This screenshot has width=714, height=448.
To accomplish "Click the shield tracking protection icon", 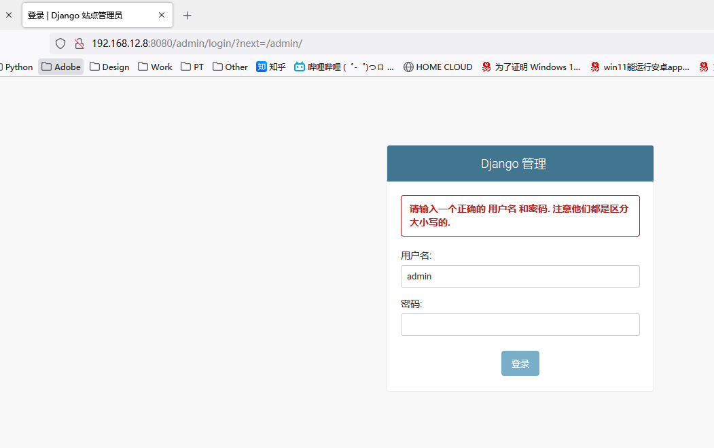I will (x=60, y=44).
